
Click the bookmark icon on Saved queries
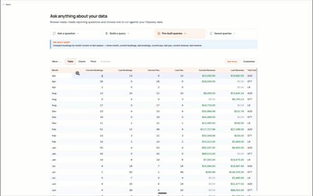[211, 33]
